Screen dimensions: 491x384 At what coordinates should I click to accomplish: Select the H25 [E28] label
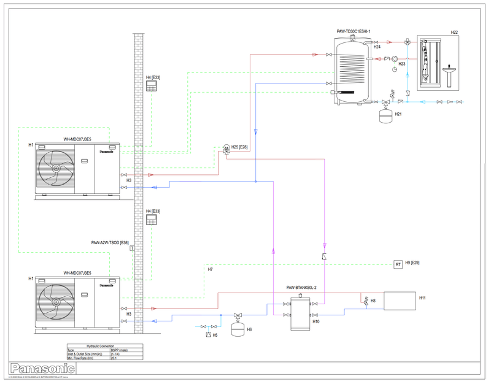(239, 147)
